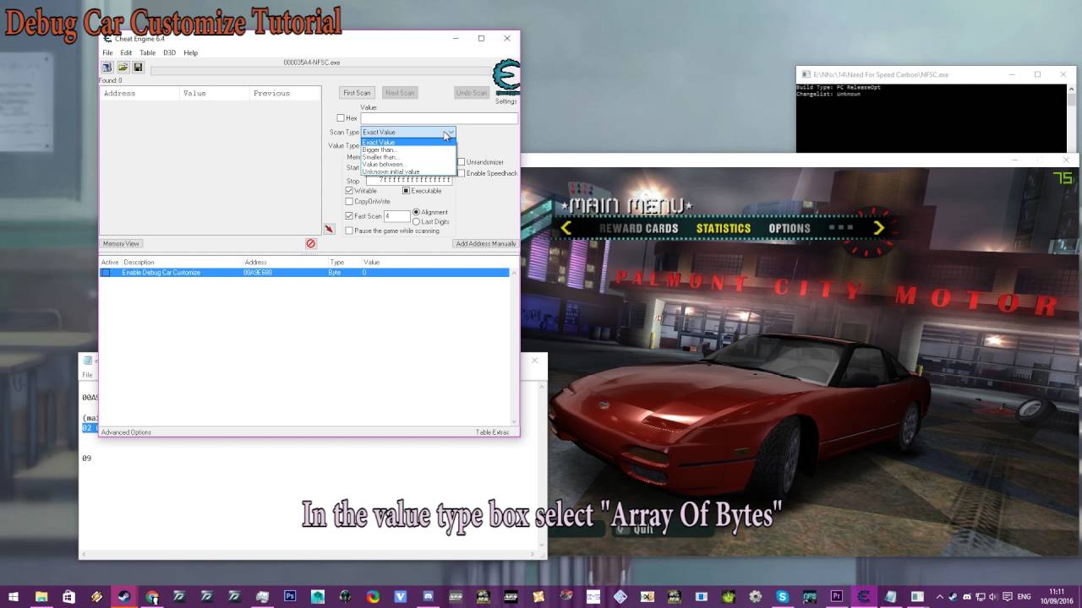Open Advanced Options at table bottom
The height and width of the screenshot is (608, 1082).
[x=126, y=432]
